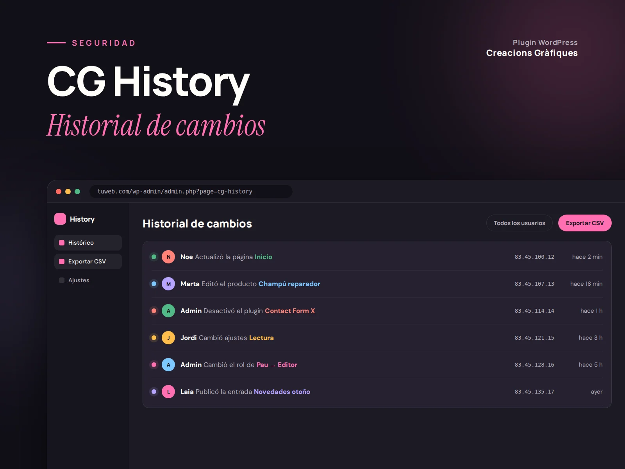Click IP address 83.45.135.17
The image size is (625, 469).
(534, 392)
